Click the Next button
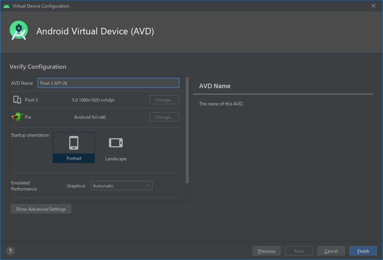The height and width of the screenshot is (260, 383). click(299, 251)
